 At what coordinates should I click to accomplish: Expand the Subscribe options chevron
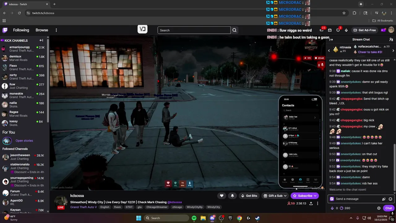tap(315, 196)
